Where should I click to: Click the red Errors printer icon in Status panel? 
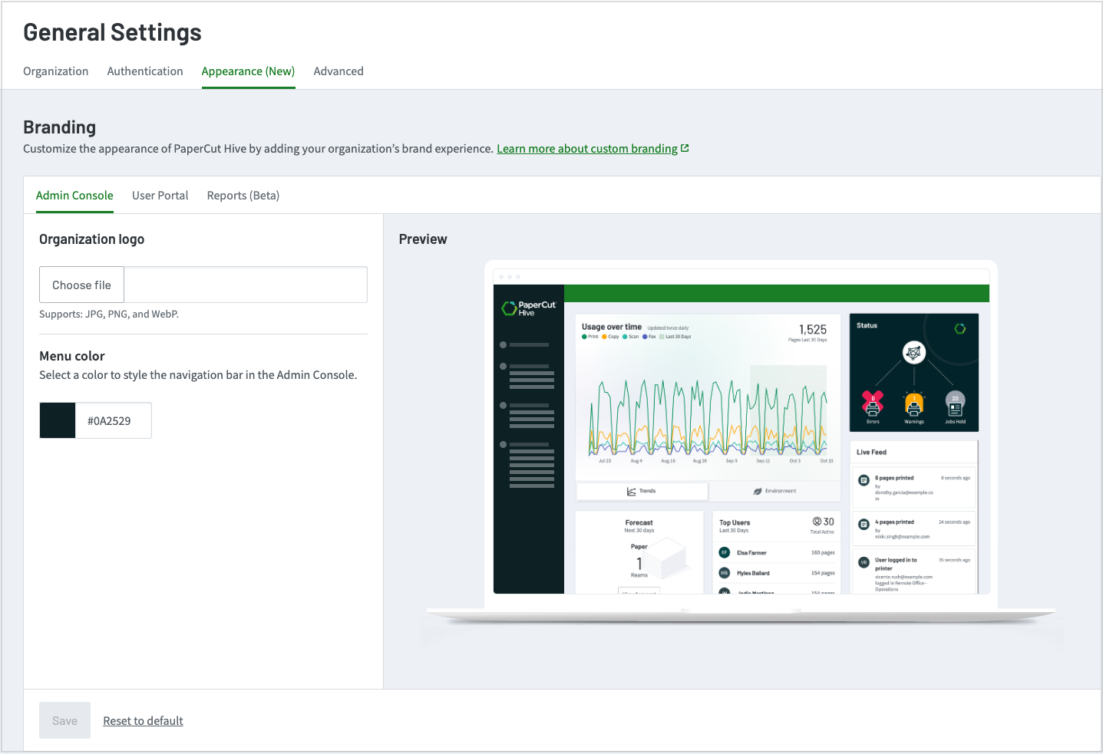[873, 405]
